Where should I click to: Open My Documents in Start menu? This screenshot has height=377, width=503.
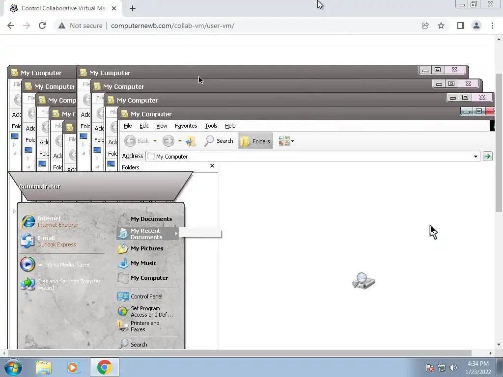click(145, 219)
